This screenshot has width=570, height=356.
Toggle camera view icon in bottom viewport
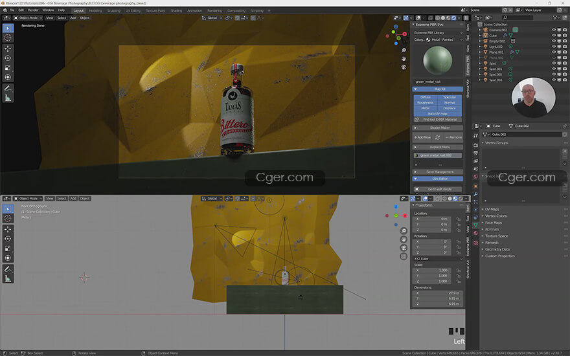pyautogui.click(x=404, y=248)
